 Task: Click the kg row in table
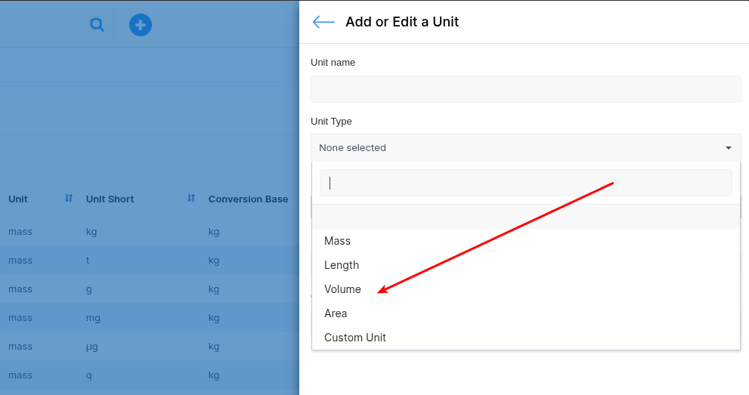point(91,232)
